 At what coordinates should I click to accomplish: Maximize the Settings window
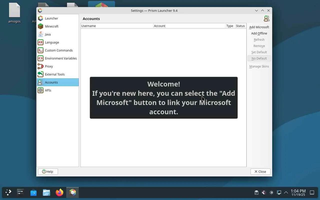coord(262,10)
